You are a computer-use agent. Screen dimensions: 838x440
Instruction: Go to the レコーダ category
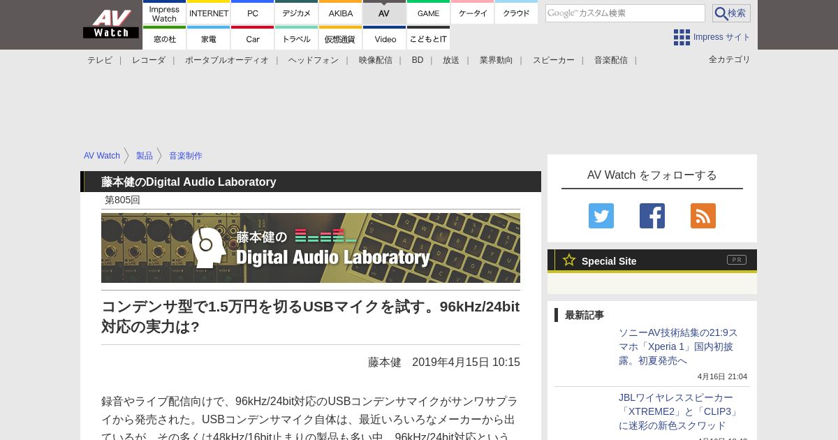coord(149,60)
